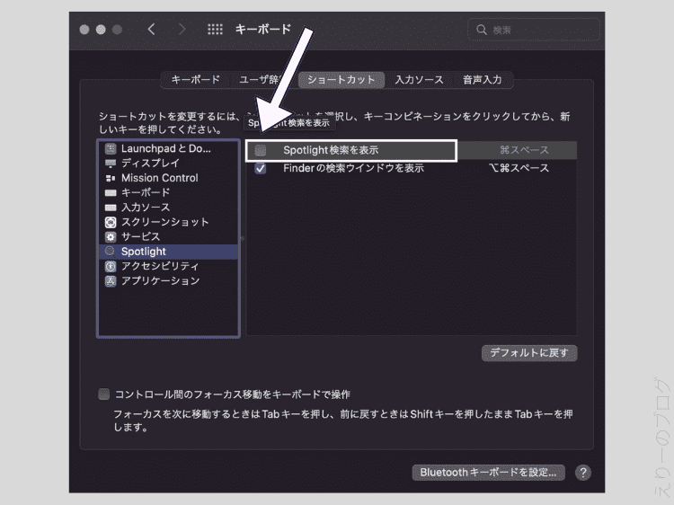Go back using the left chevron
This screenshot has width=674, height=505.
(151, 30)
